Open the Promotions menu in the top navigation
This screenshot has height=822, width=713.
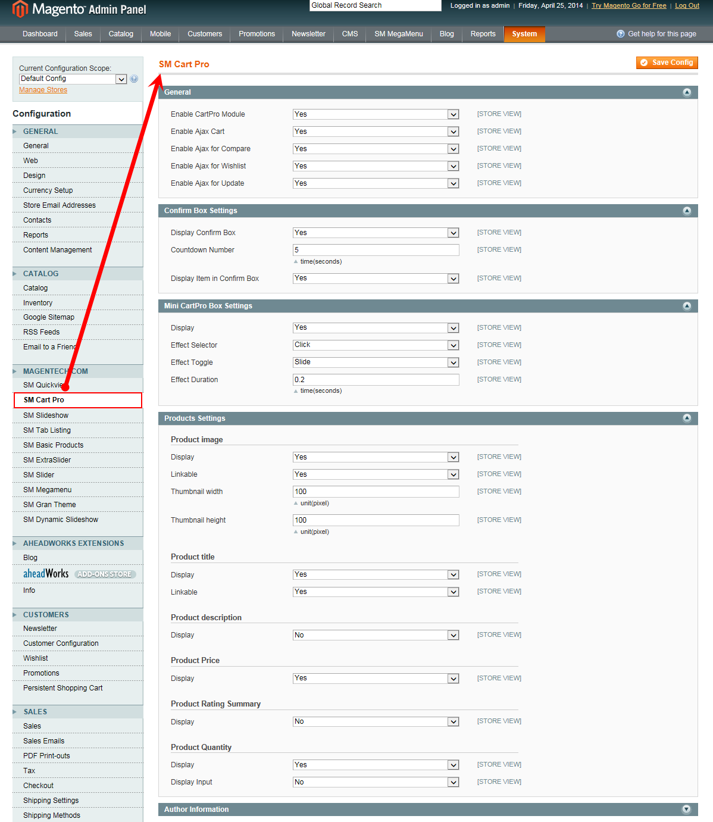click(x=257, y=34)
